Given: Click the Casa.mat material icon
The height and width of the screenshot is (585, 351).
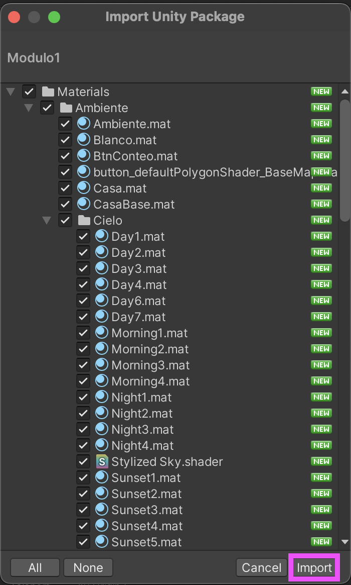Looking at the screenshot, I should click(x=84, y=187).
